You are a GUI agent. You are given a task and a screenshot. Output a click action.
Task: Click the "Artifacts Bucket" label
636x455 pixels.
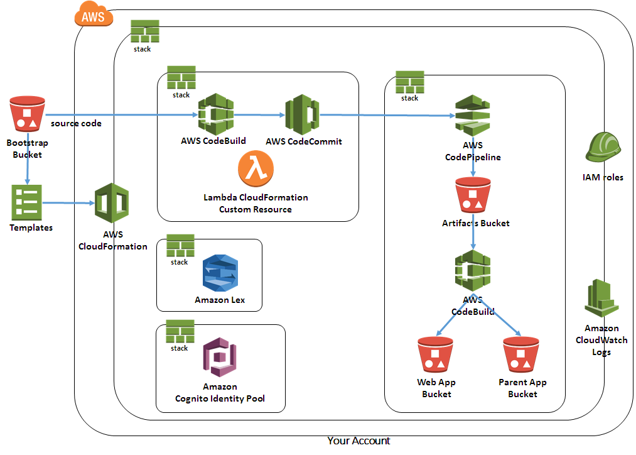(x=476, y=223)
